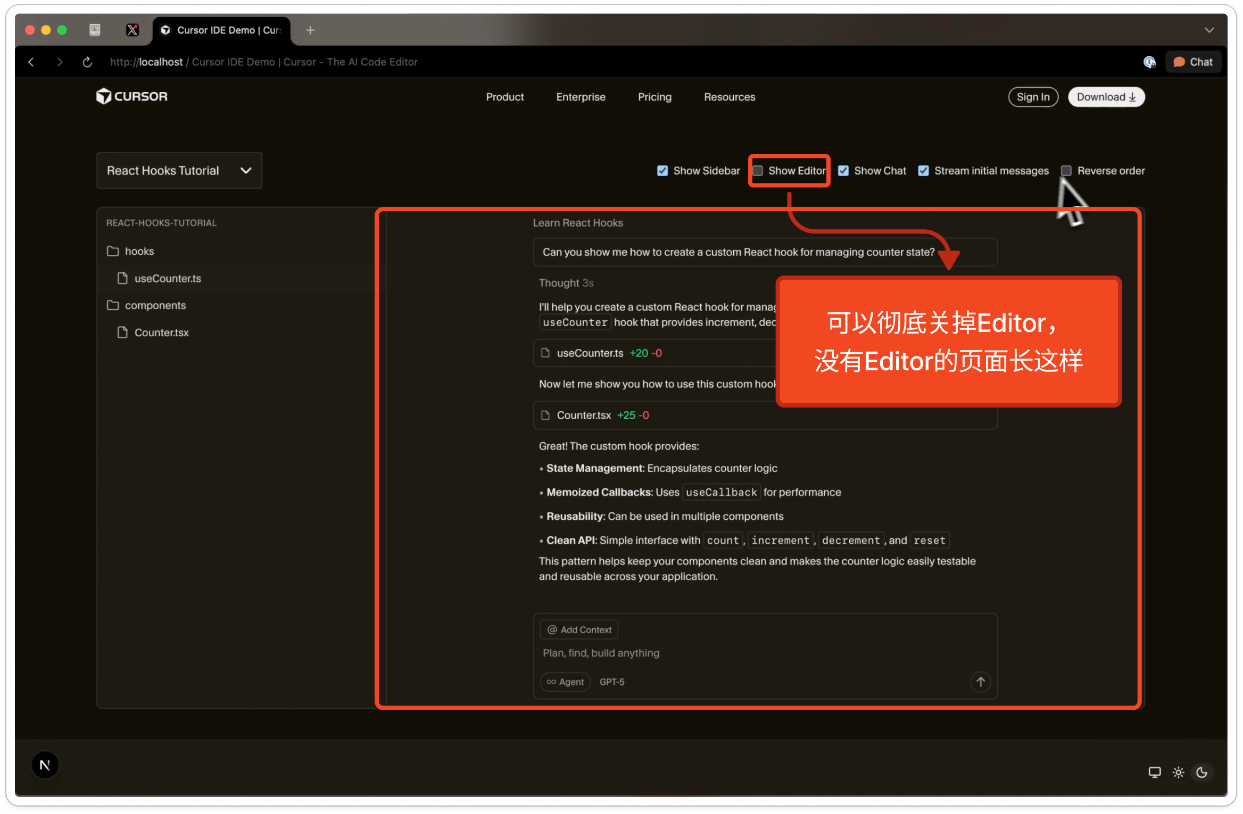The image size is (1243, 814).
Task: Enable the Show Editor checkbox
Action: coord(758,171)
